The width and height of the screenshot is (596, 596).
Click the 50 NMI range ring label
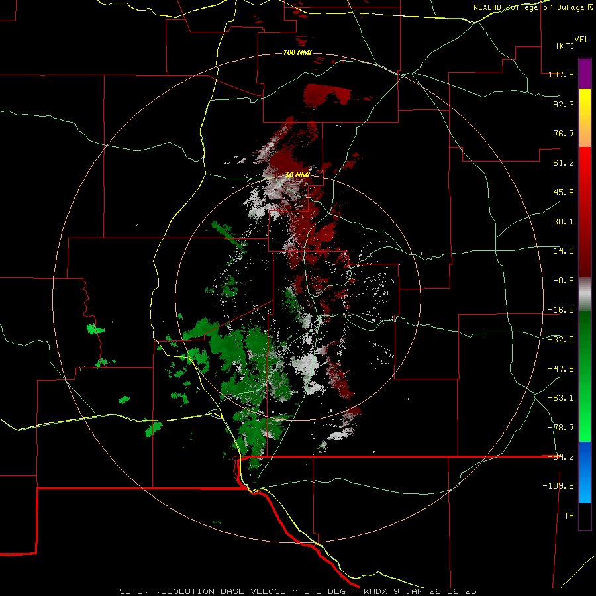pos(297,175)
